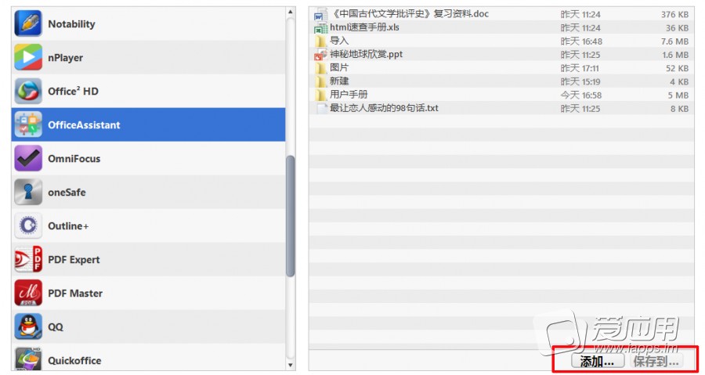
Task: Select oneSafe in the app list
Action: click(x=148, y=193)
